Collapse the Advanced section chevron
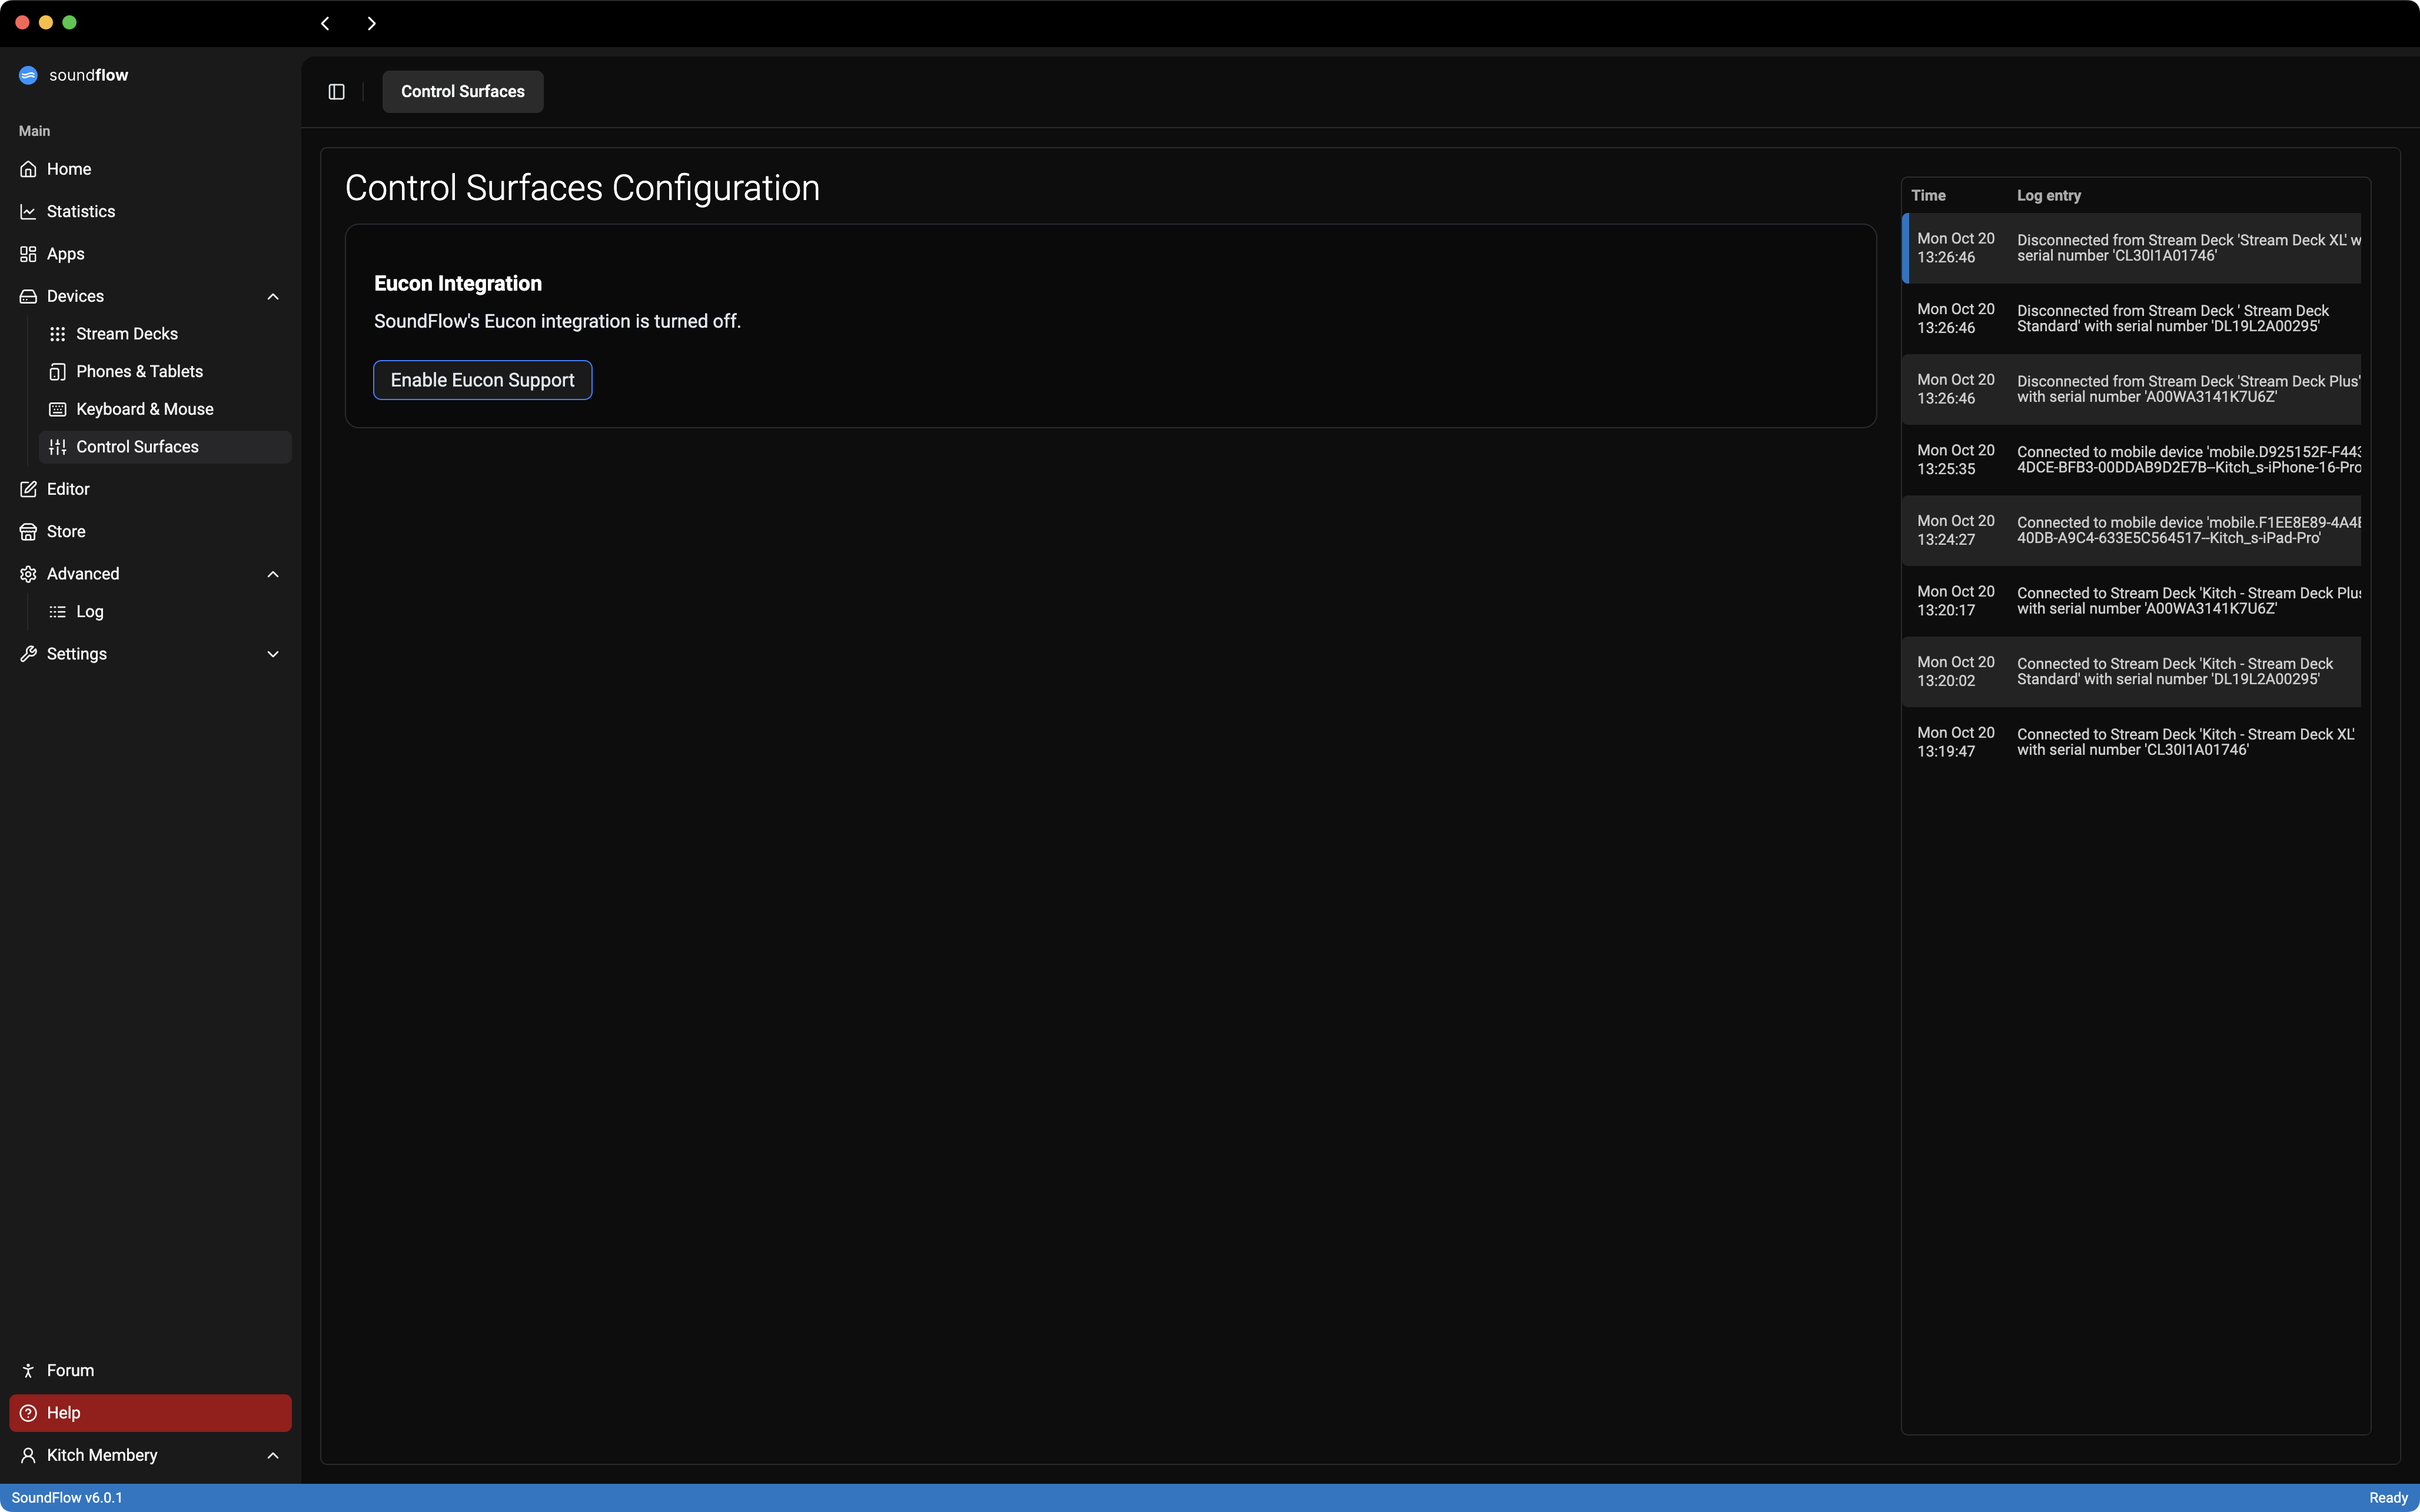 click(x=273, y=574)
